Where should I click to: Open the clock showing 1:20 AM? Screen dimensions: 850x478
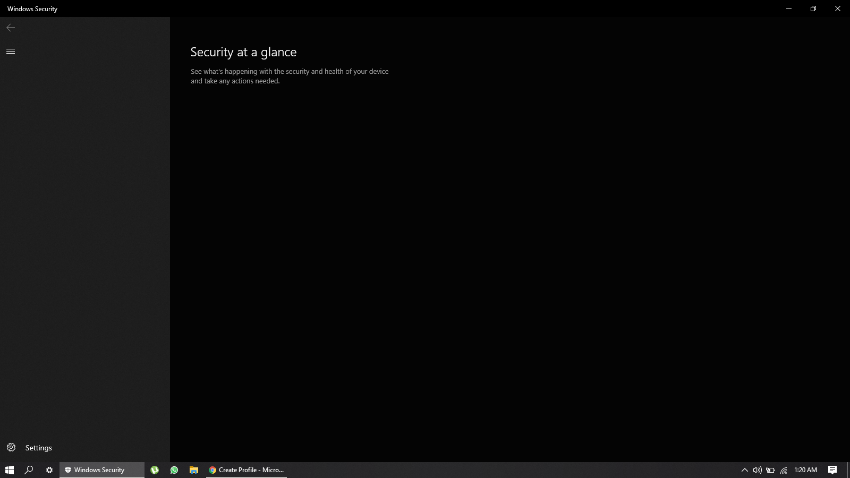805,470
